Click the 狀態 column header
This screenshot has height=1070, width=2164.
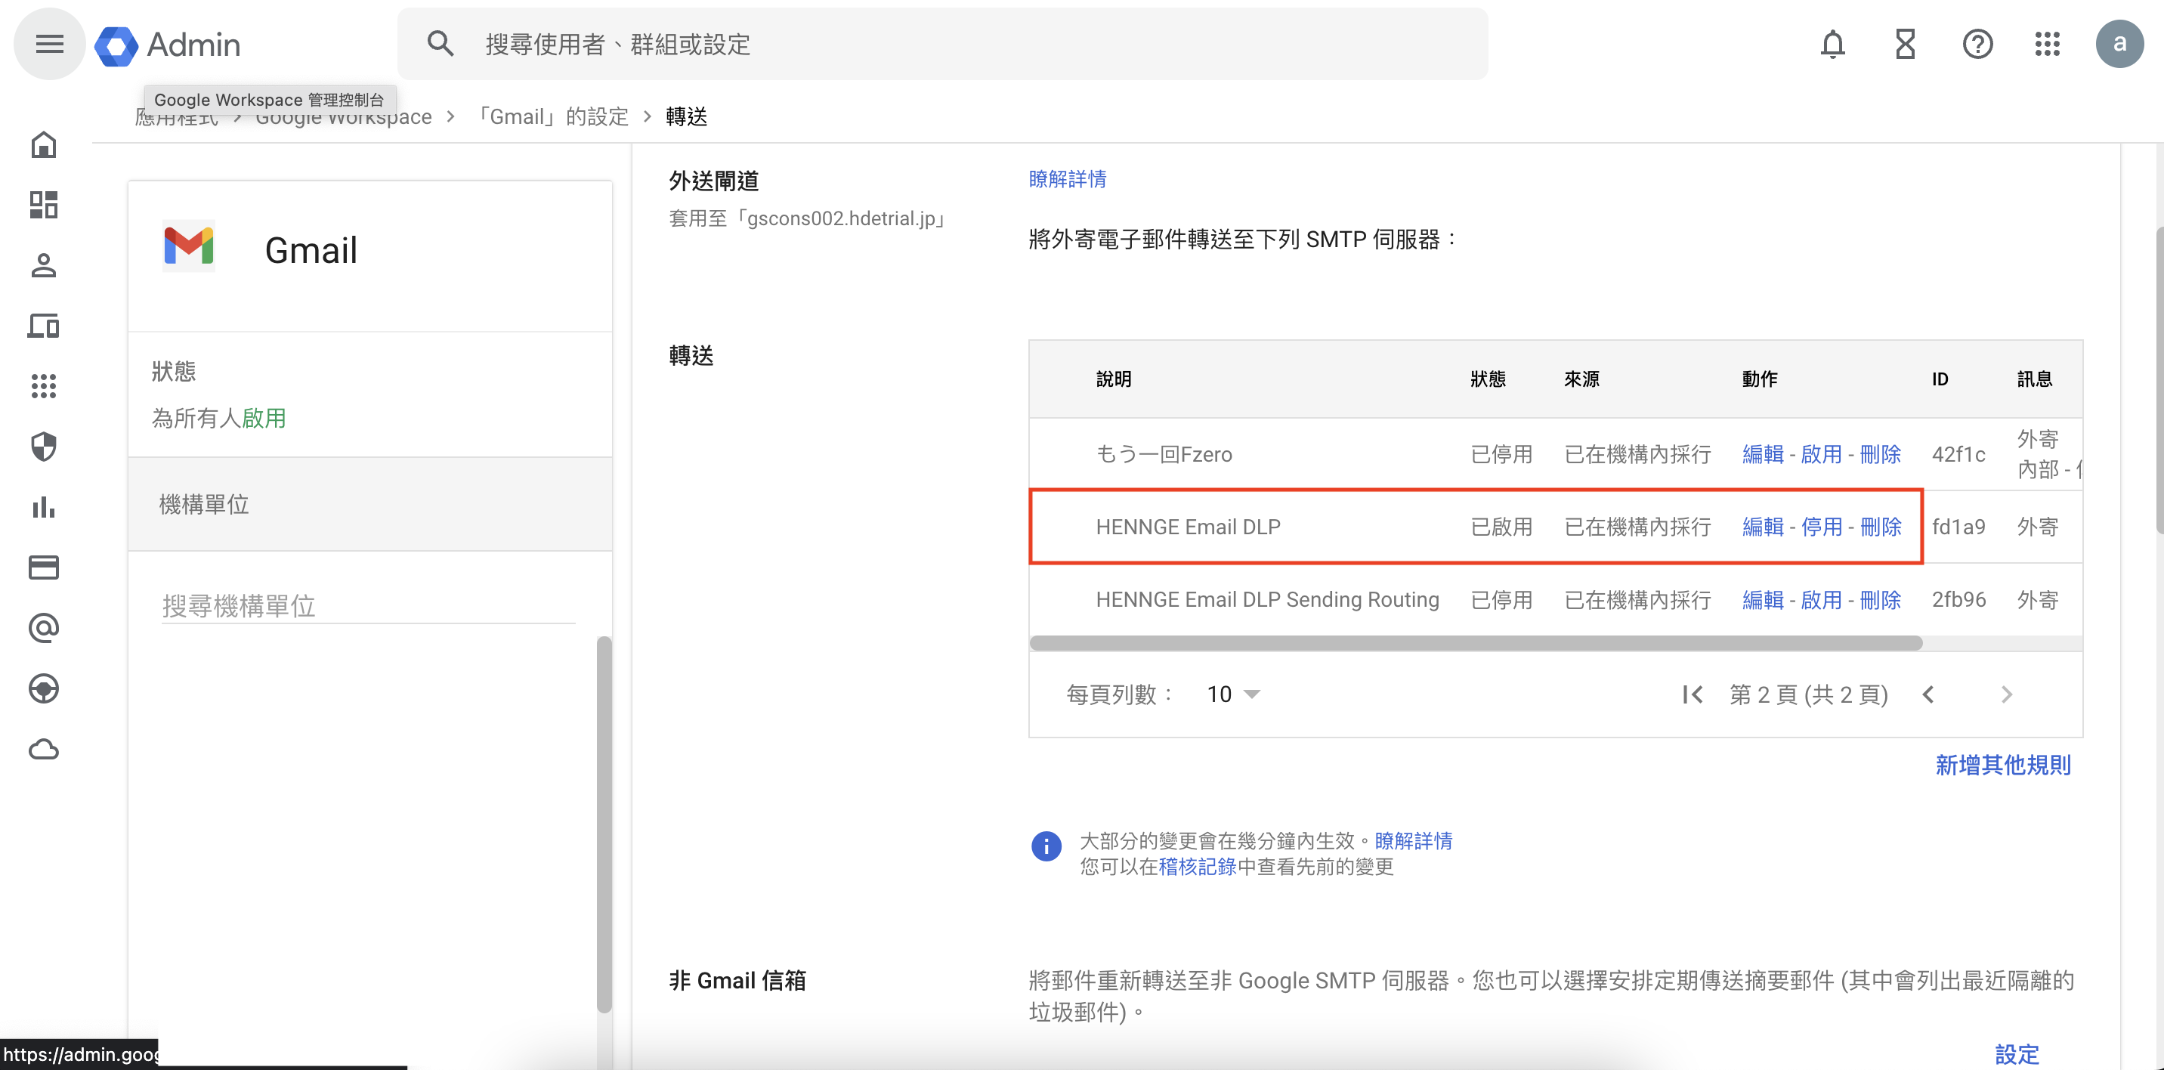click(x=1488, y=379)
